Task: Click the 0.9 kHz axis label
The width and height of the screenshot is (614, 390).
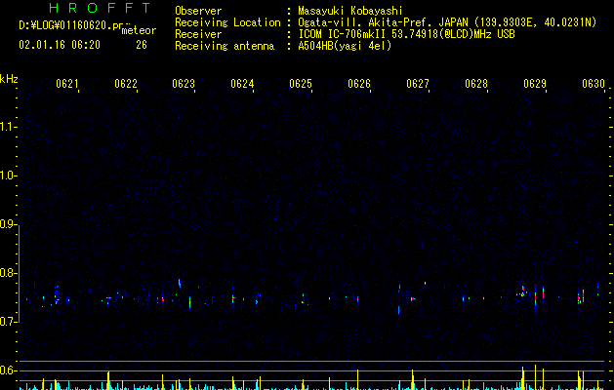Action: 8,224
